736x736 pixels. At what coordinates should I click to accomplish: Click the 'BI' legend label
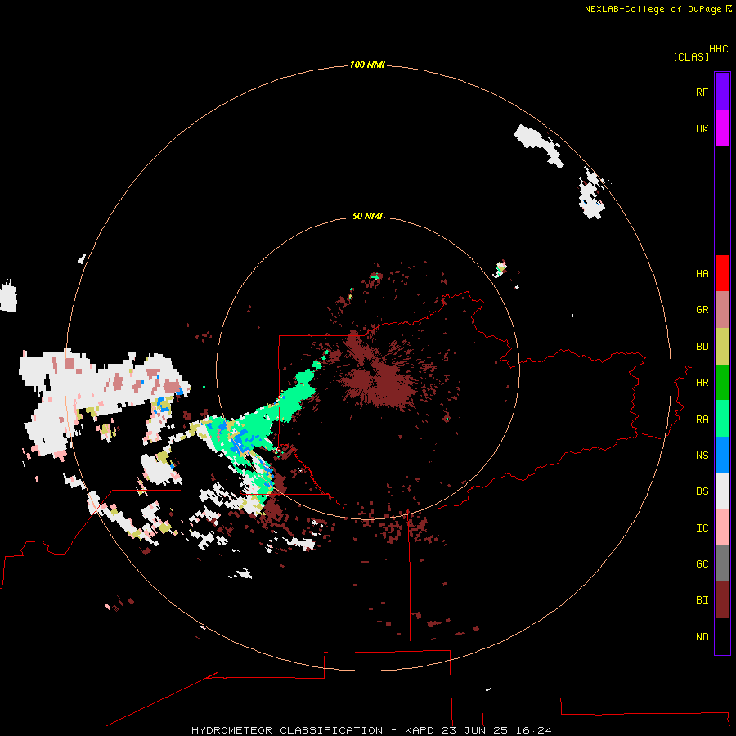(702, 600)
